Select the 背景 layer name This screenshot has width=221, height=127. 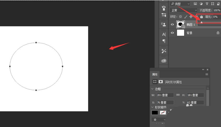point(189,33)
